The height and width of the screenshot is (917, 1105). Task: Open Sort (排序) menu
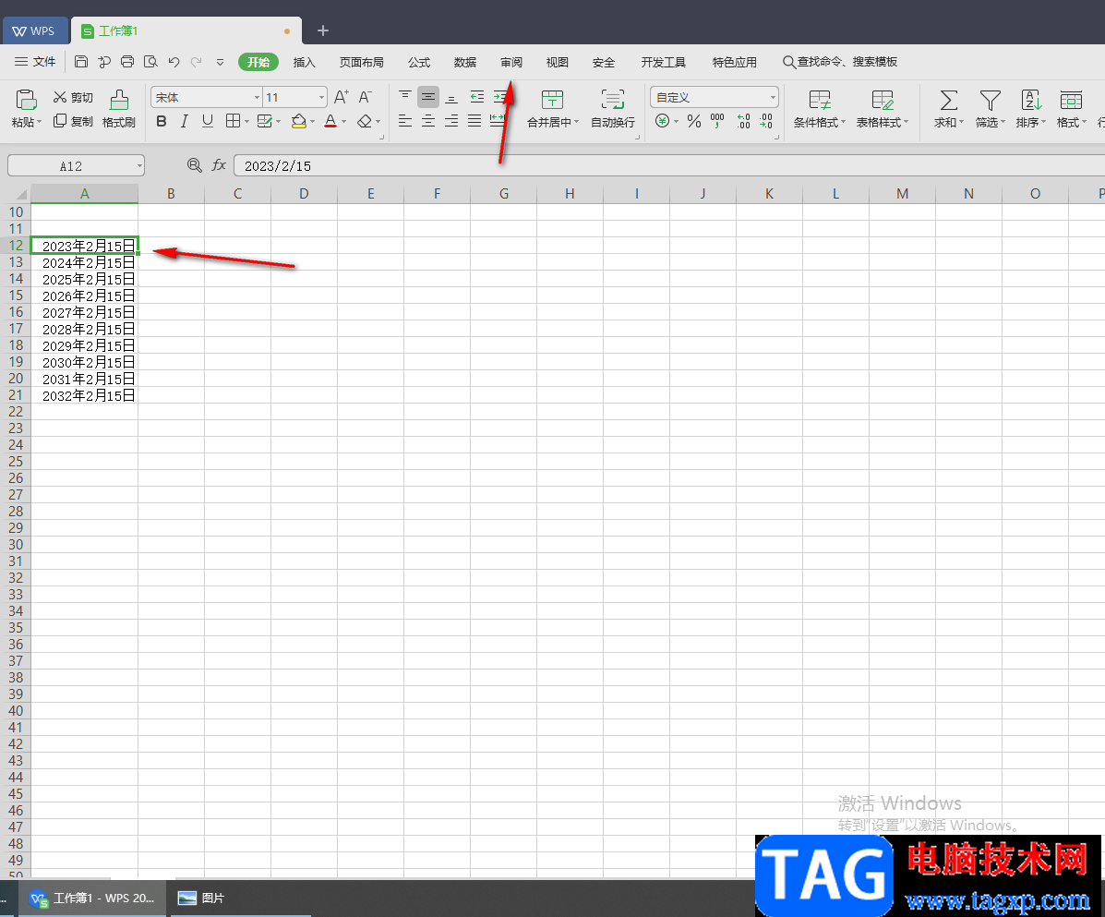coord(1030,109)
